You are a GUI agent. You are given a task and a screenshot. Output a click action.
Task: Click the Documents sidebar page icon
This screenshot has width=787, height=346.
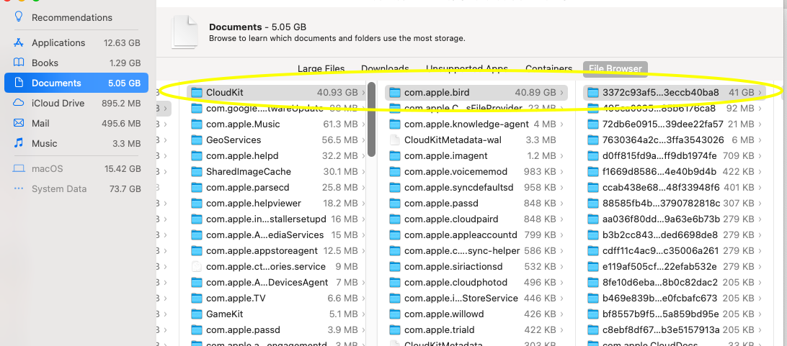coord(19,83)
